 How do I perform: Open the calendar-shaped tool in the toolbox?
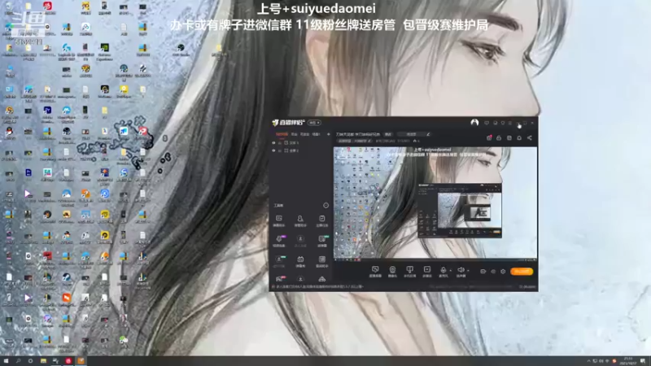pos(300,261)
